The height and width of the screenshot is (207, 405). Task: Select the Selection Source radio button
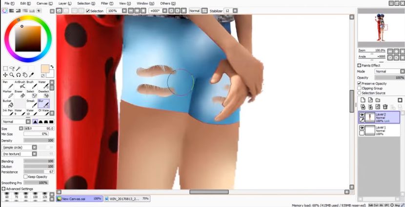click(x=359, y=93)
